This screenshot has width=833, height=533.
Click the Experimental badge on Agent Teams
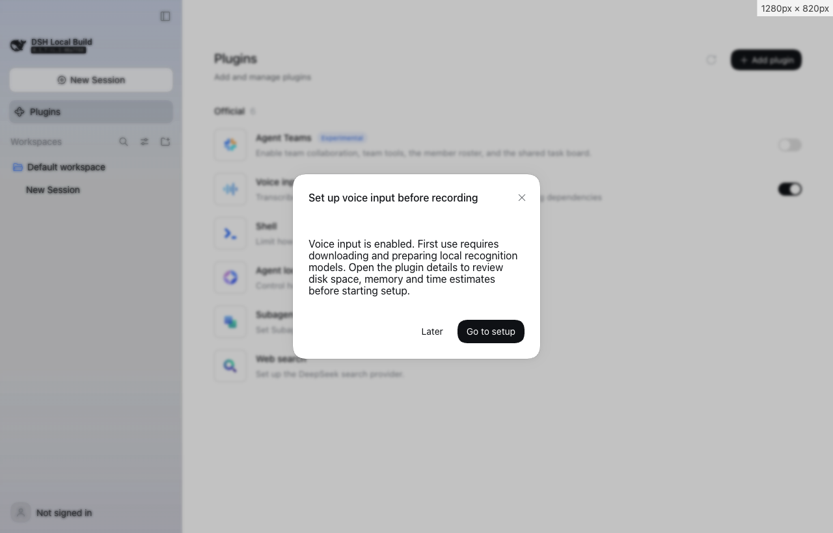pyautogui.click(x=342, y=138)
